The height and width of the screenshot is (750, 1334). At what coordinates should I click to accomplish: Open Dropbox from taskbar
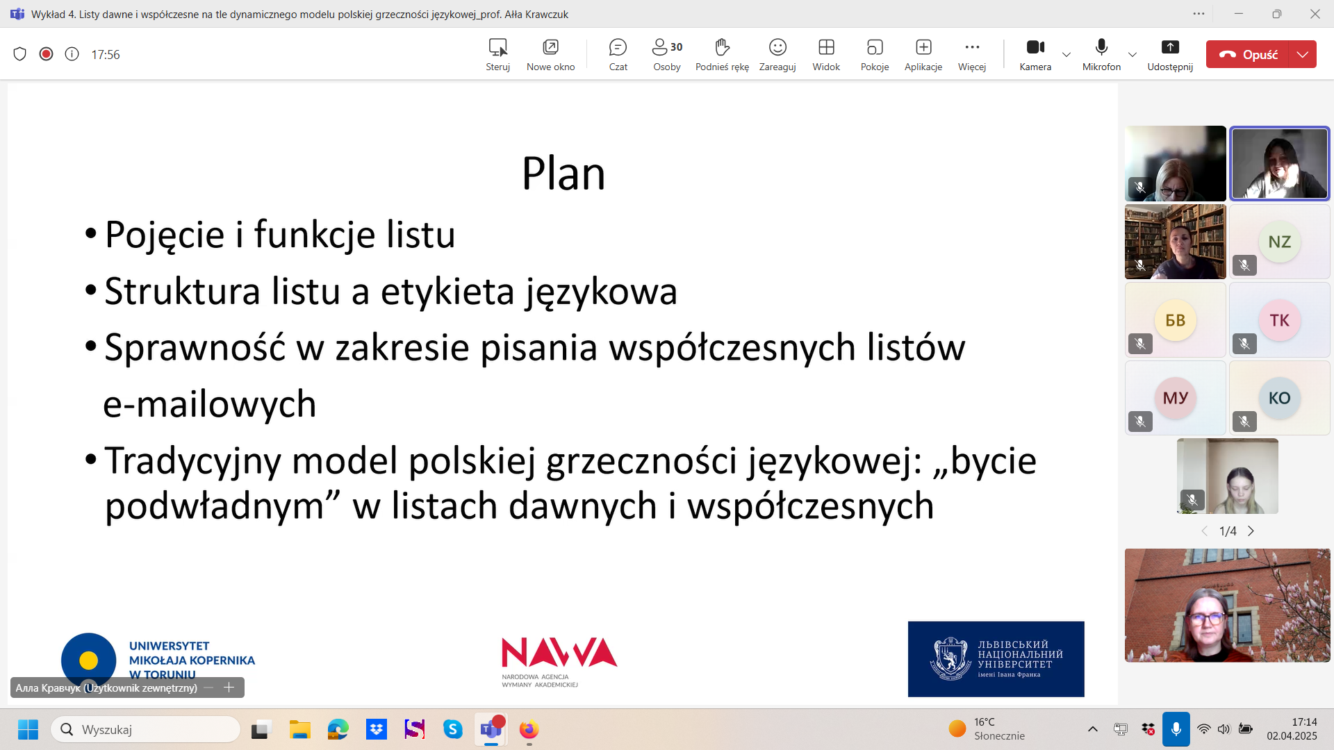(x=376, y=729)
